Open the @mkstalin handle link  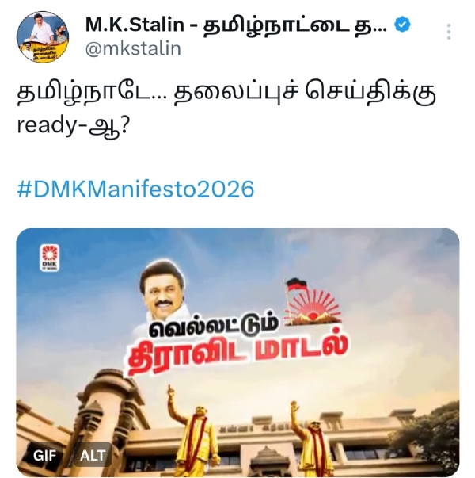[x=133, y=48]
